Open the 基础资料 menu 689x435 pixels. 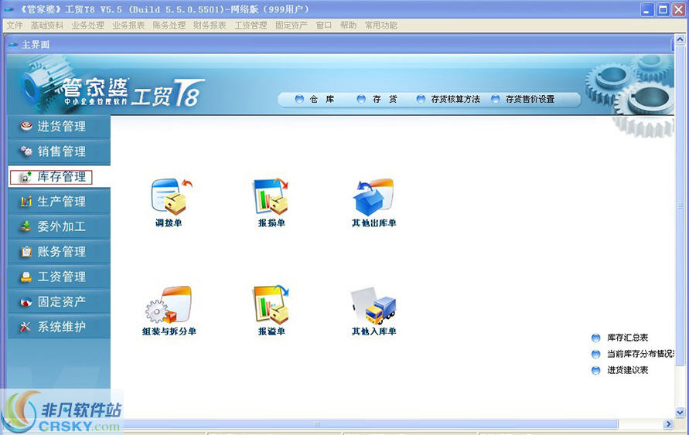pyautogui.click(x=47, y=25)
